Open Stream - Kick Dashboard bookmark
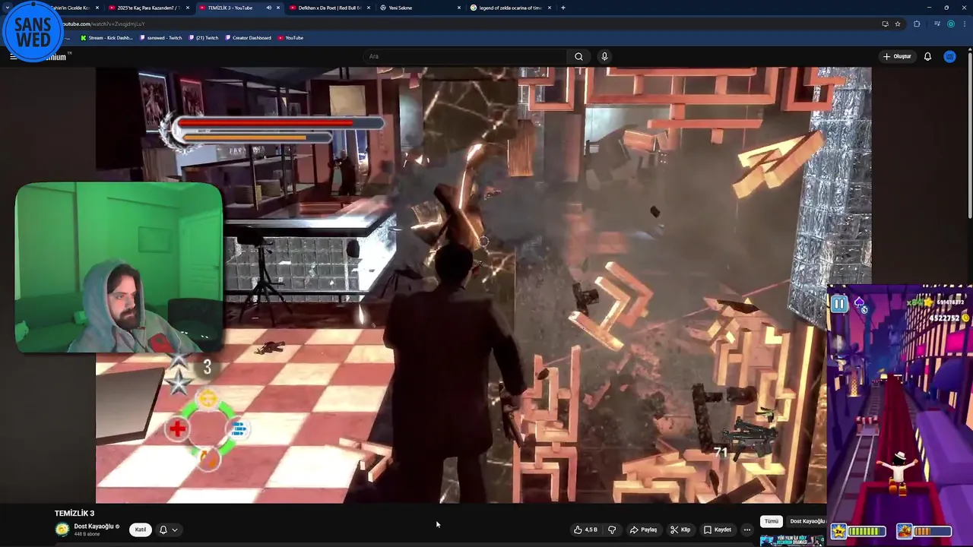Image resolution: width=973 pixels, height=547 pixels. point(106,37)
